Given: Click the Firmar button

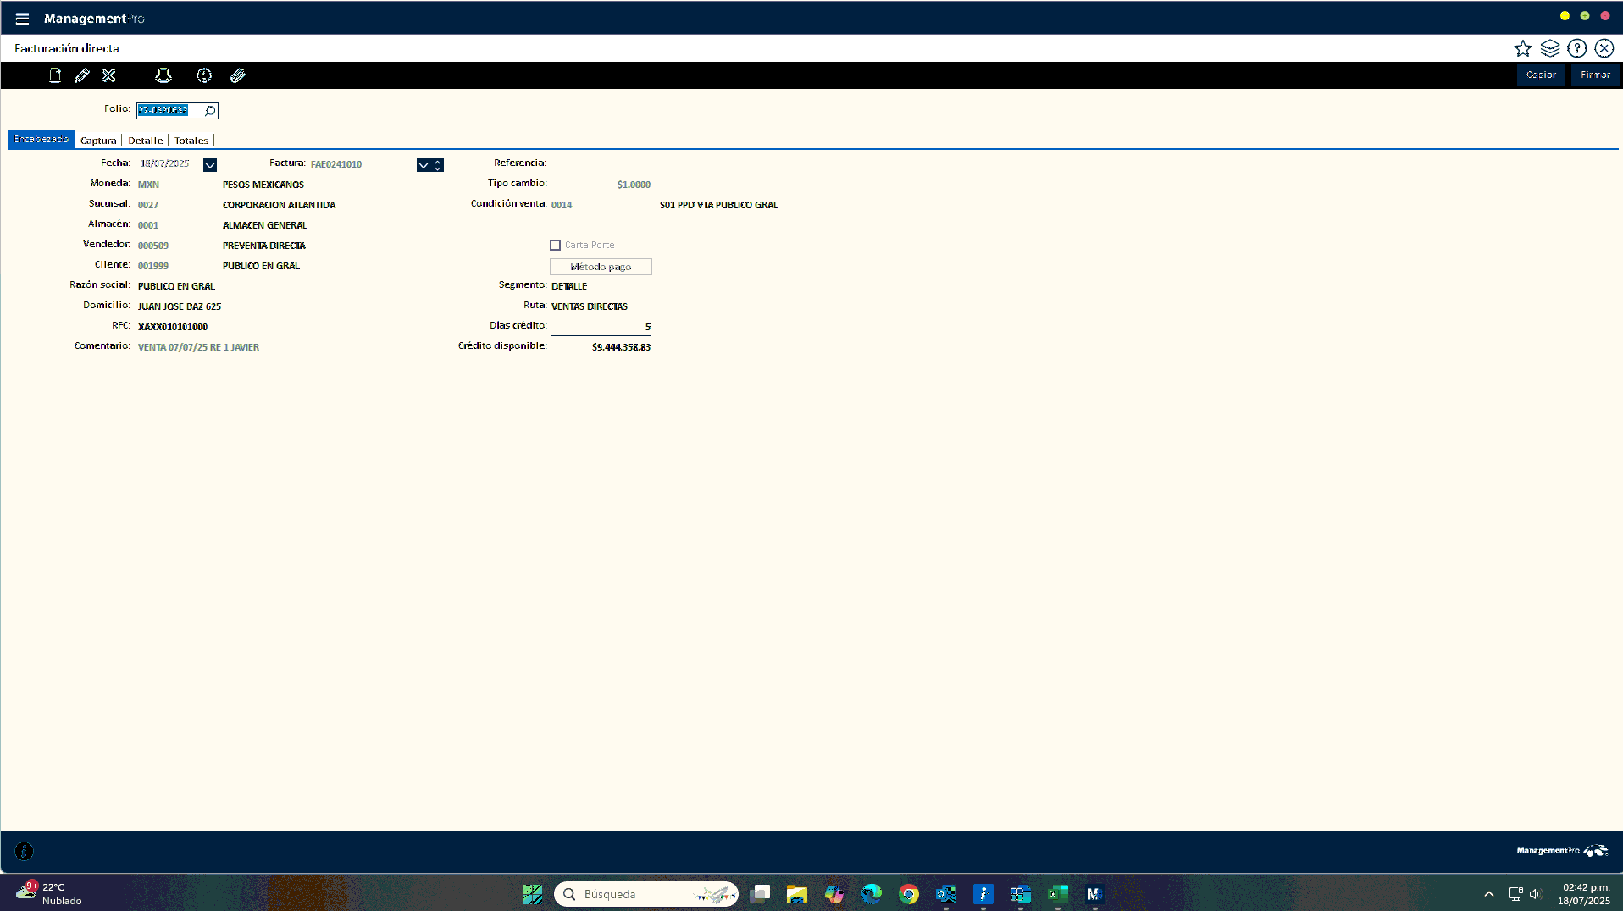Looking at the screenshot, I should (1595, 75).
